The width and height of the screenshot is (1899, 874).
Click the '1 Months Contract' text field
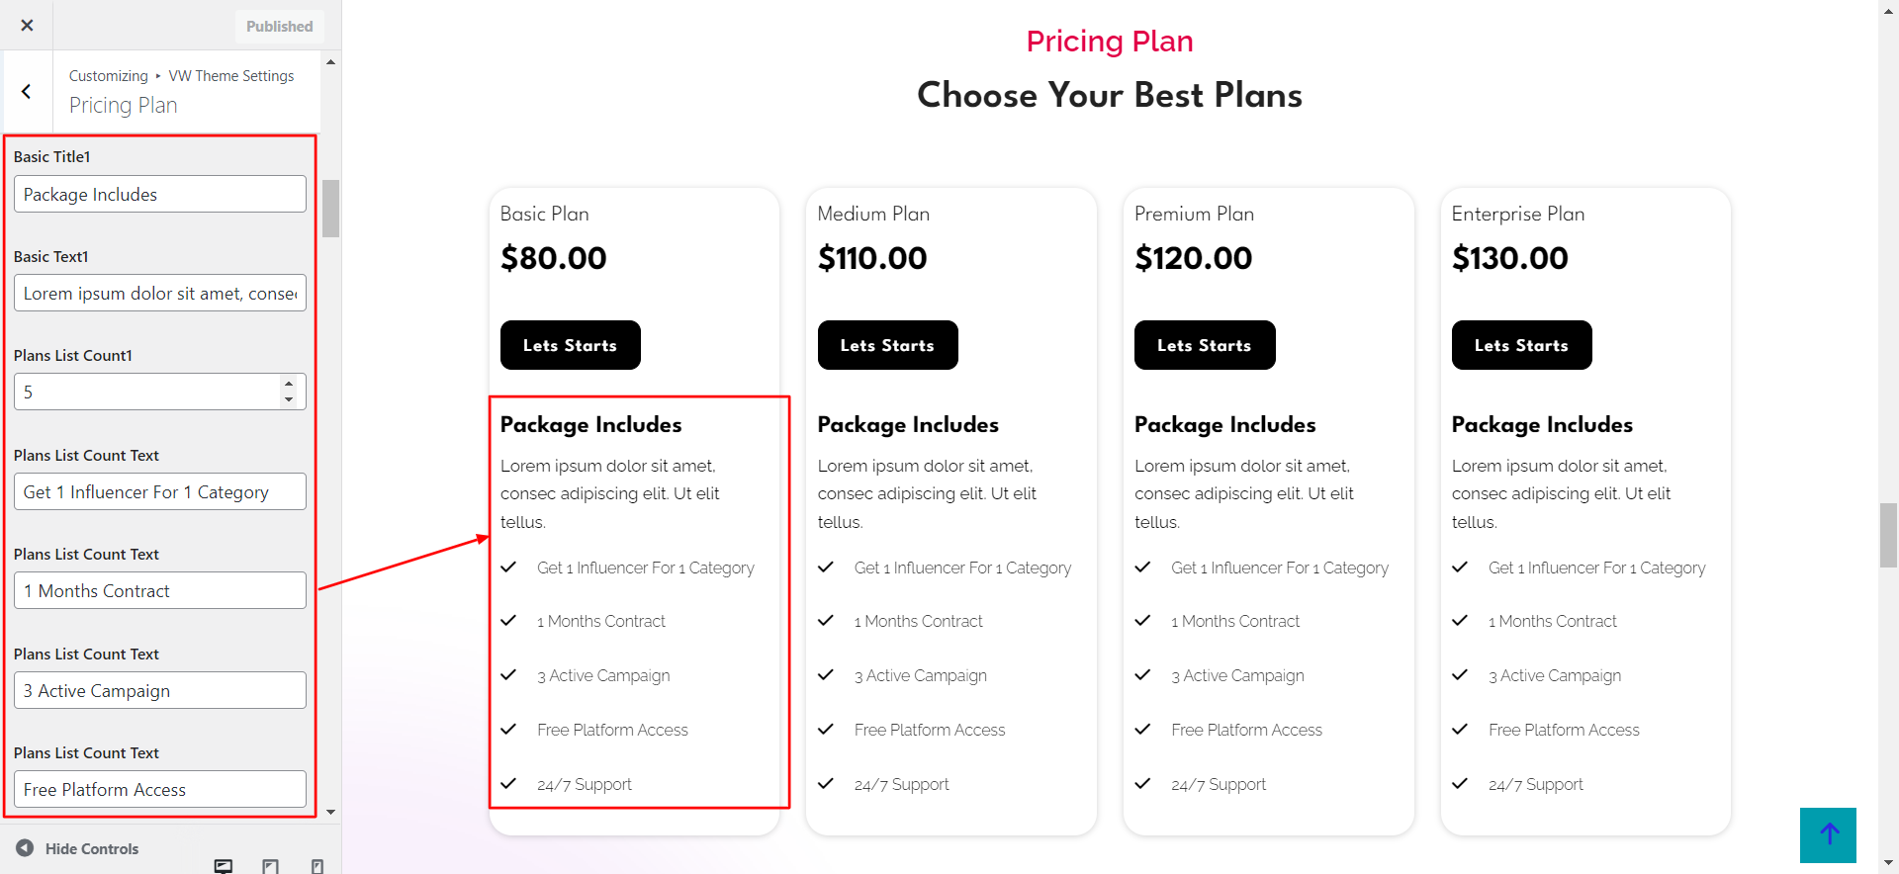point(160,591)
